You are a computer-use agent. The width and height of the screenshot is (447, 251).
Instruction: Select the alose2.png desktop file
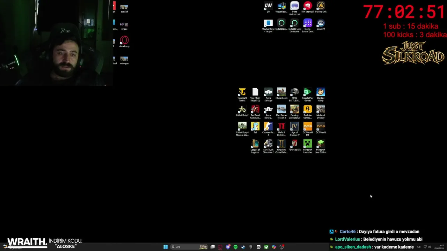click(x=124, y=42)
